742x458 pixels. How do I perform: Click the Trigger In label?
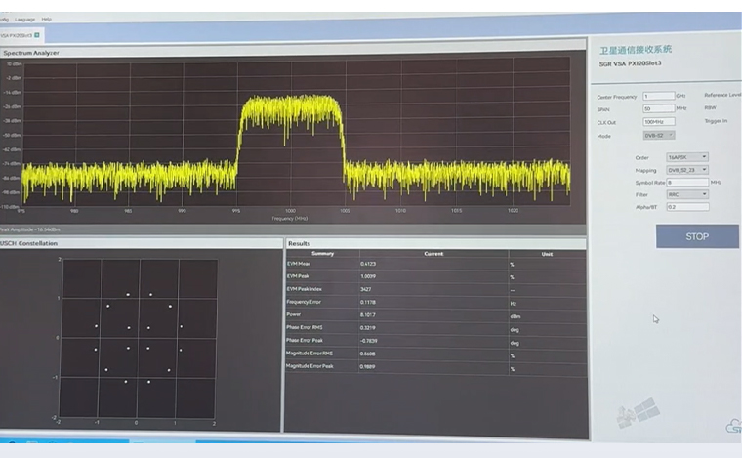coord(716,121)
